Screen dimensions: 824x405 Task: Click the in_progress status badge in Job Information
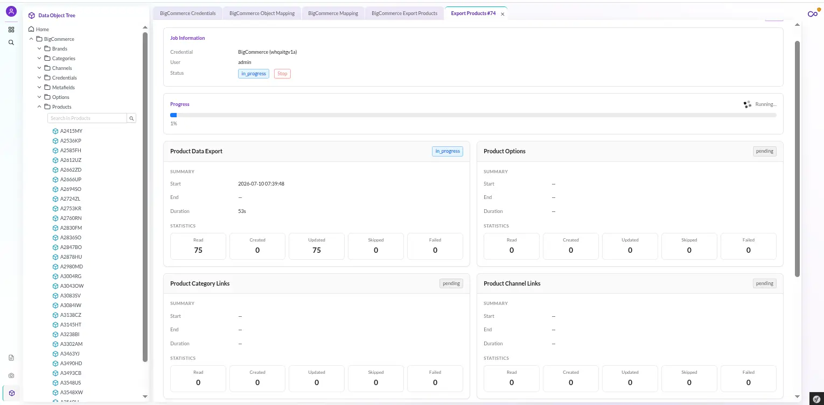tap(254, 74)
